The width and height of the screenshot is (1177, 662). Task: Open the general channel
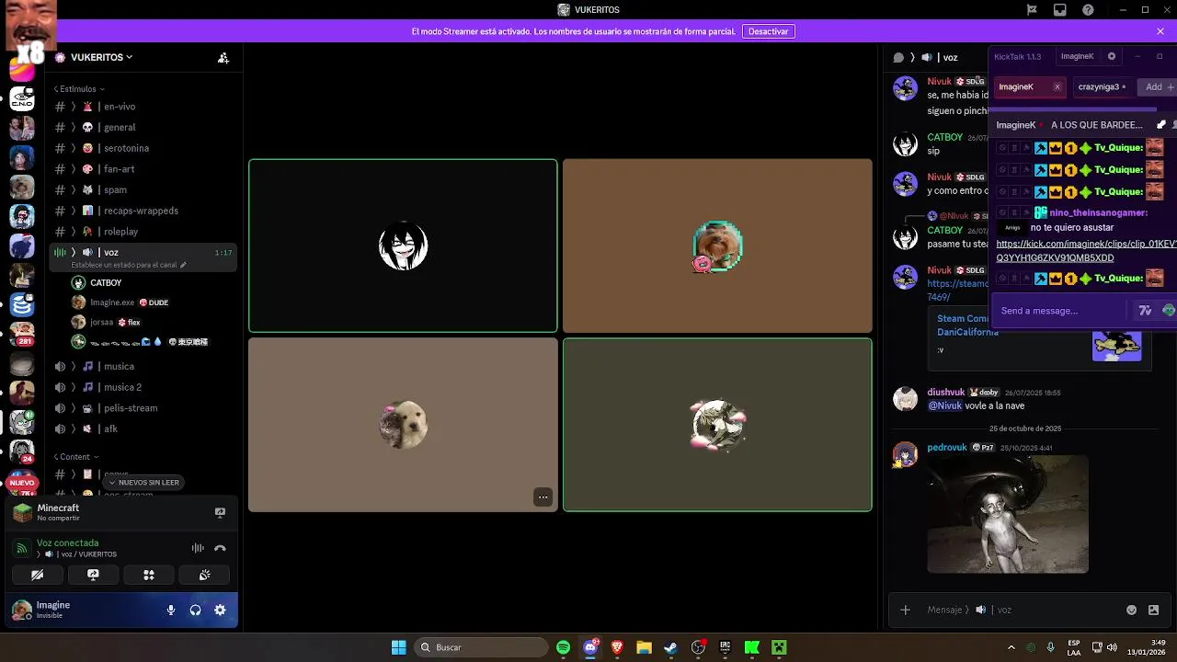(143, 128)
